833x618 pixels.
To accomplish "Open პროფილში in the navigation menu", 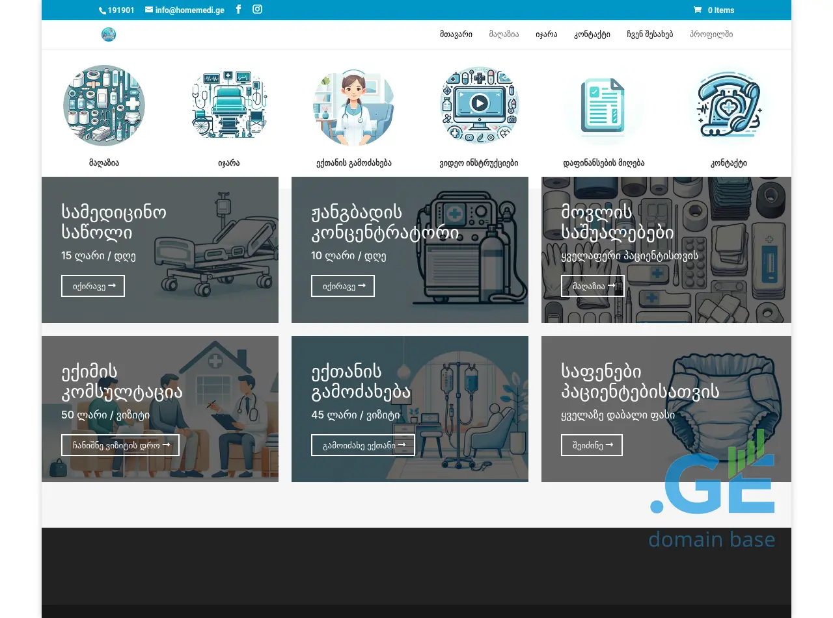I will (x=711, y=34).
